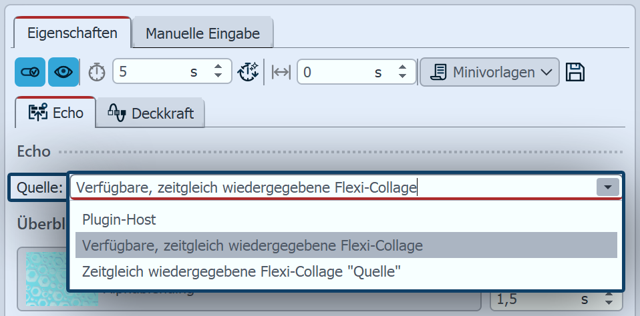Image resolution: width=640 pixels, height=316 pixels.
Task: Open the Minivorlagen dropdown
Action: tap(489, 72)
